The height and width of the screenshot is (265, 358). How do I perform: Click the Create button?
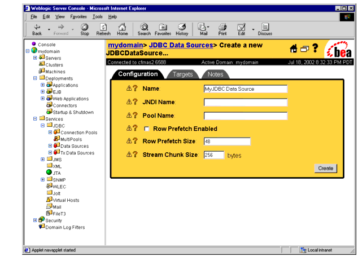click(326, 169)
